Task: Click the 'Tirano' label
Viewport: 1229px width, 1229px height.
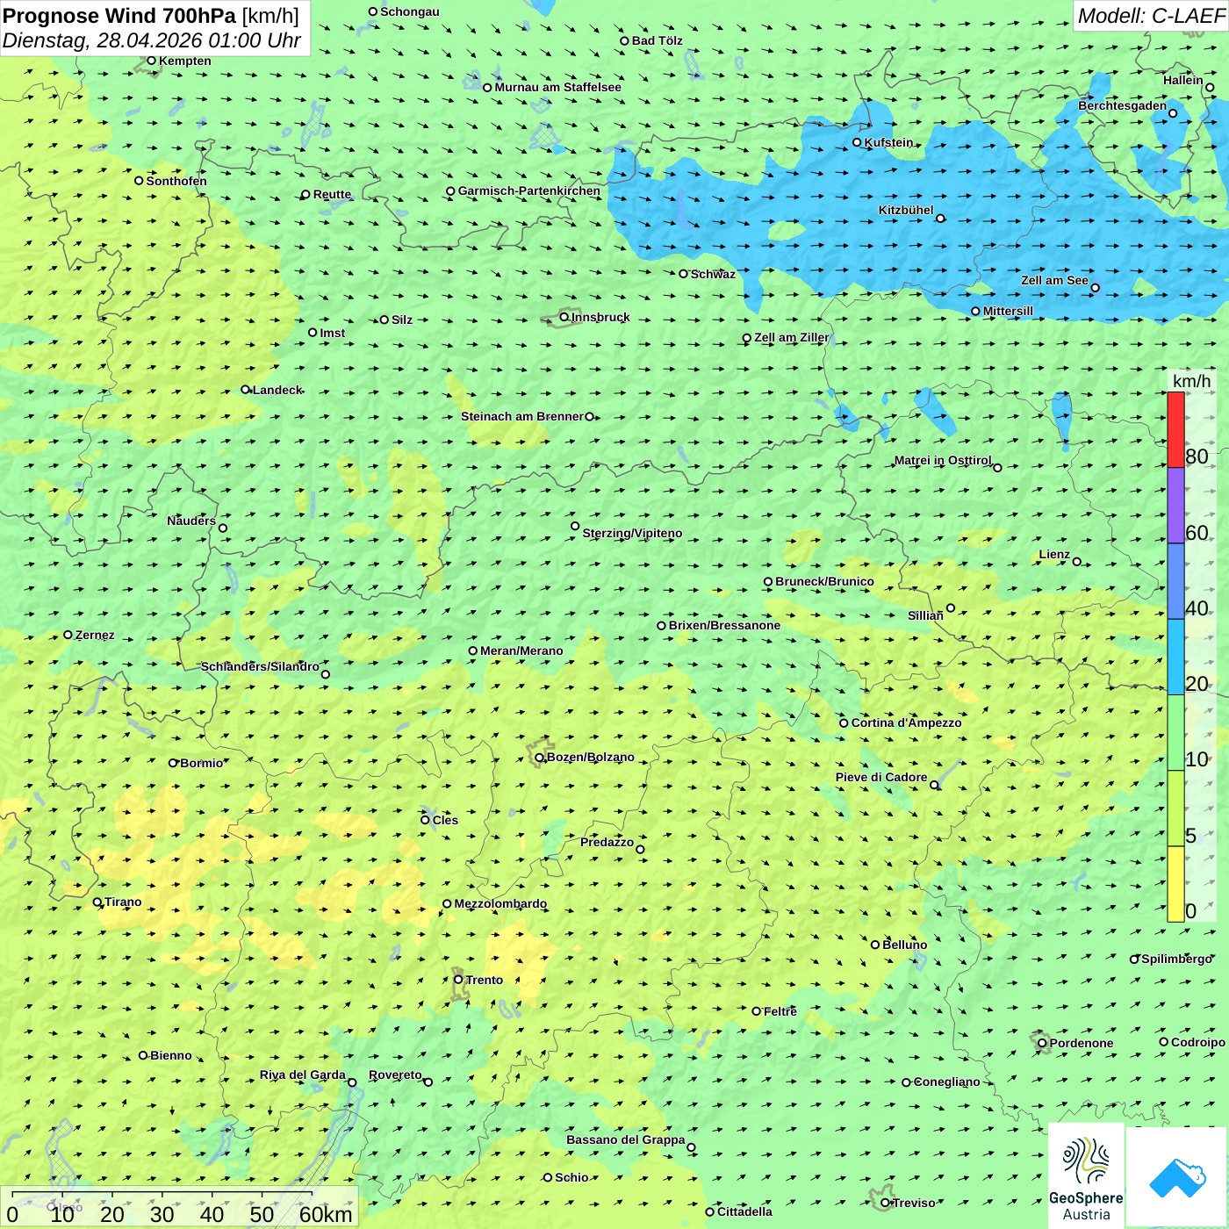Action: (123, 902)
